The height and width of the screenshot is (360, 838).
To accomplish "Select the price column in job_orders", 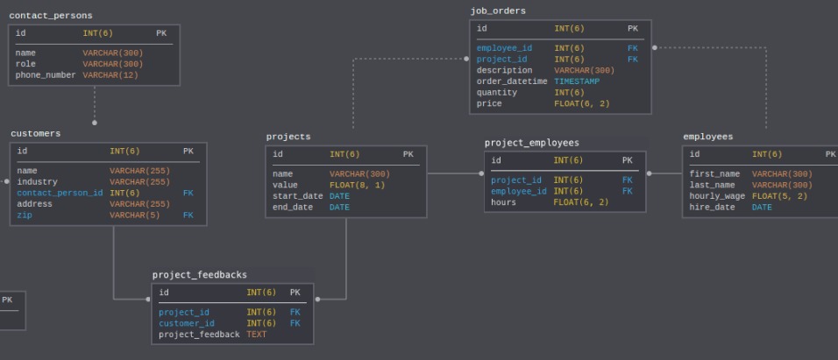I will 489,103.
